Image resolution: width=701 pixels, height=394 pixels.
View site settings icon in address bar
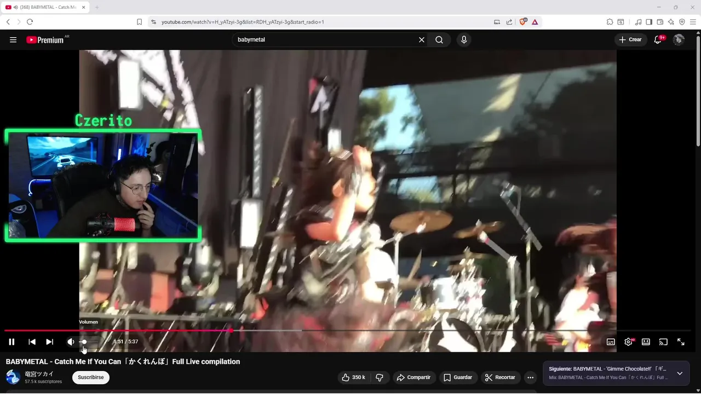tap(154, 22)
